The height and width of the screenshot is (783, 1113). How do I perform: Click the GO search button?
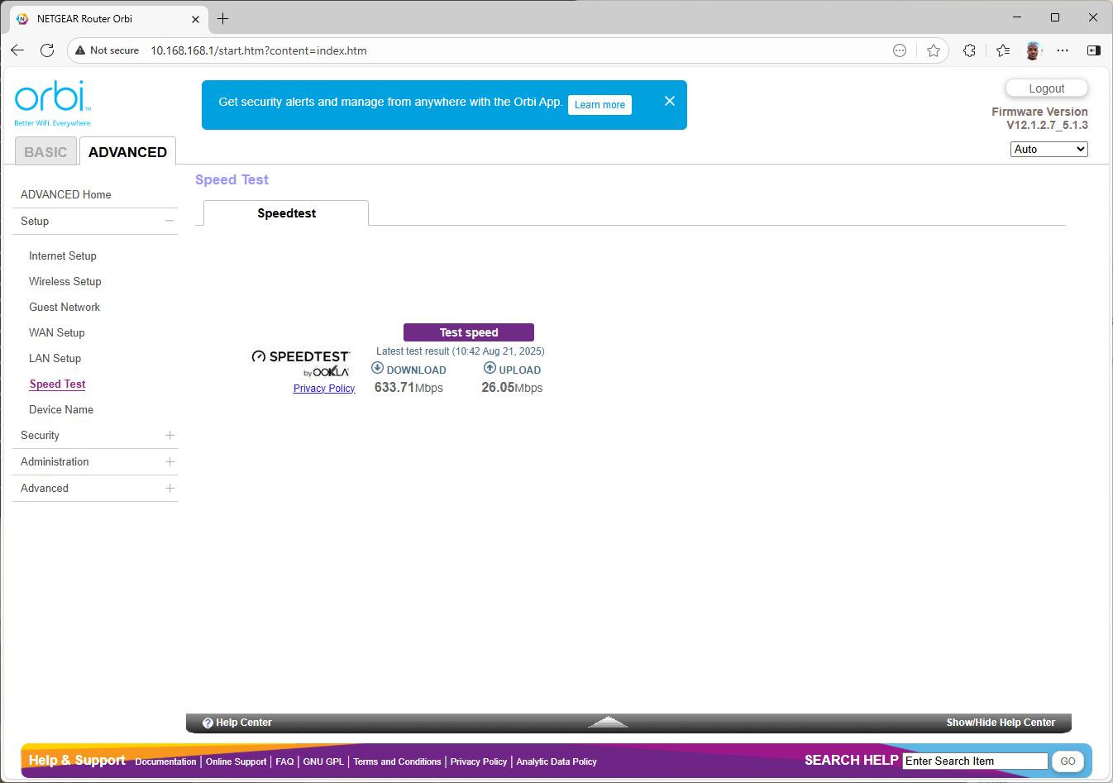[x=1068, y=761]
